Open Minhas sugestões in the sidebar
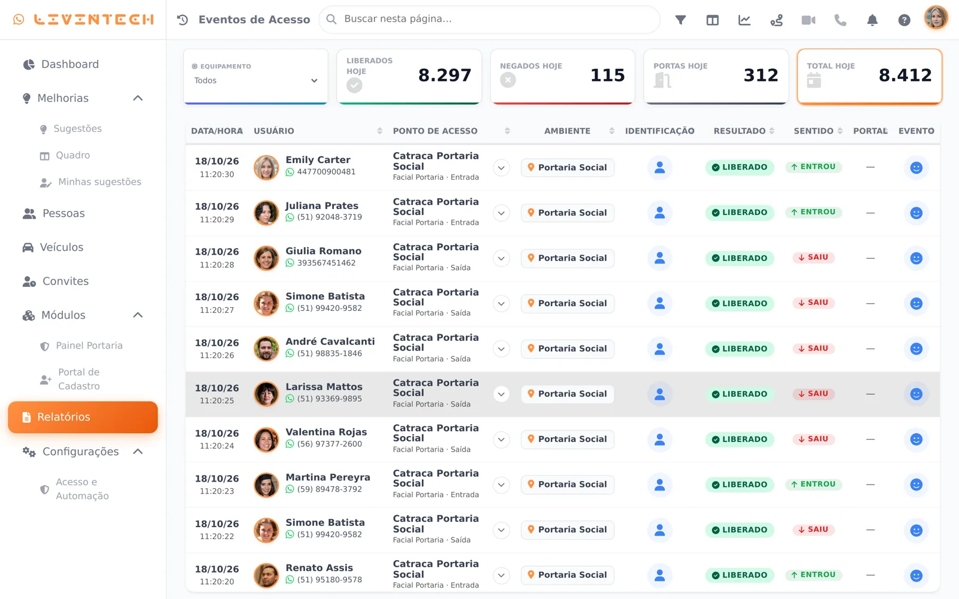Image resolution: width=959 pixels, height=599 pixels. [99, 182]
